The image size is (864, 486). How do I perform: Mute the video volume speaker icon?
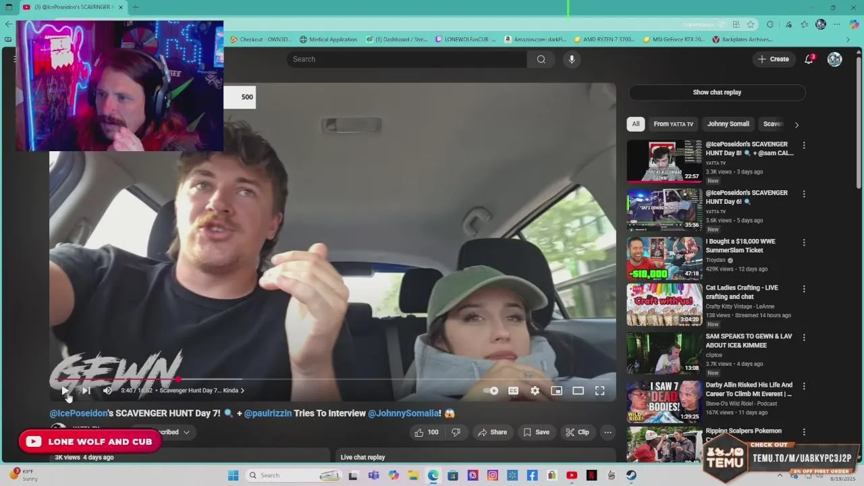coord(107,390)
